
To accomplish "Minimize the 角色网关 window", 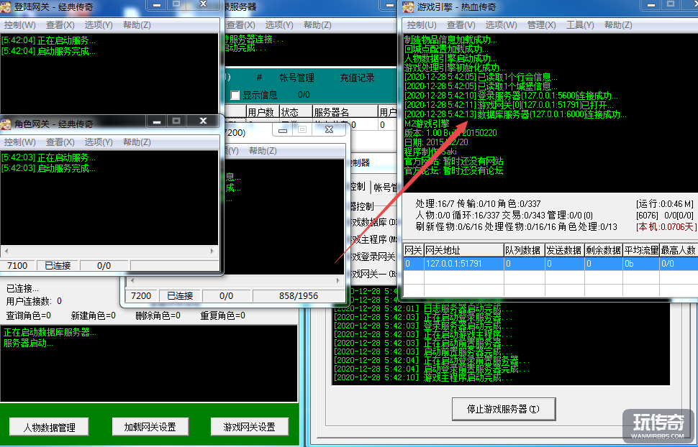I will [x=156, y=121].
